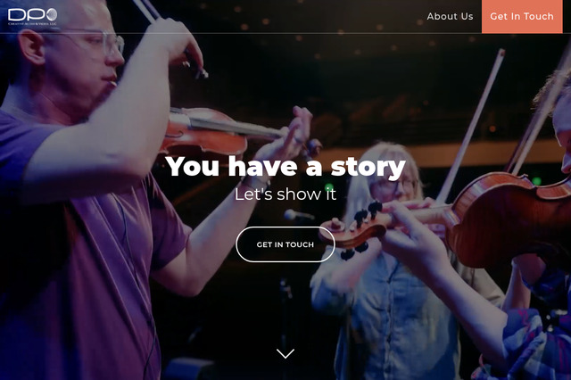Click the "You have a story" headline
This screenshot has width=571, height=380.
click(285, 166)
